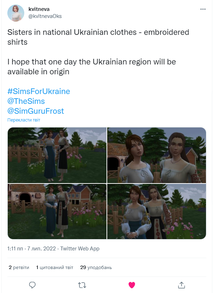
Task: Click the Перекласти твіт translate link
Action: [24, 120]
